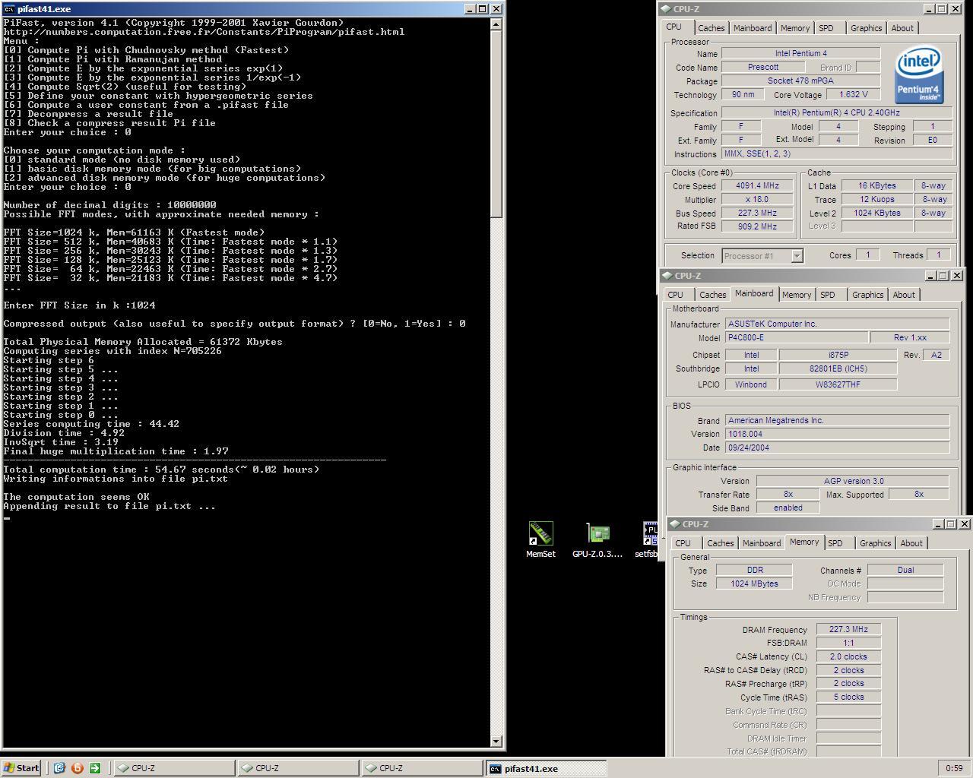Click the memory Type value DDR

coord(755,570)
